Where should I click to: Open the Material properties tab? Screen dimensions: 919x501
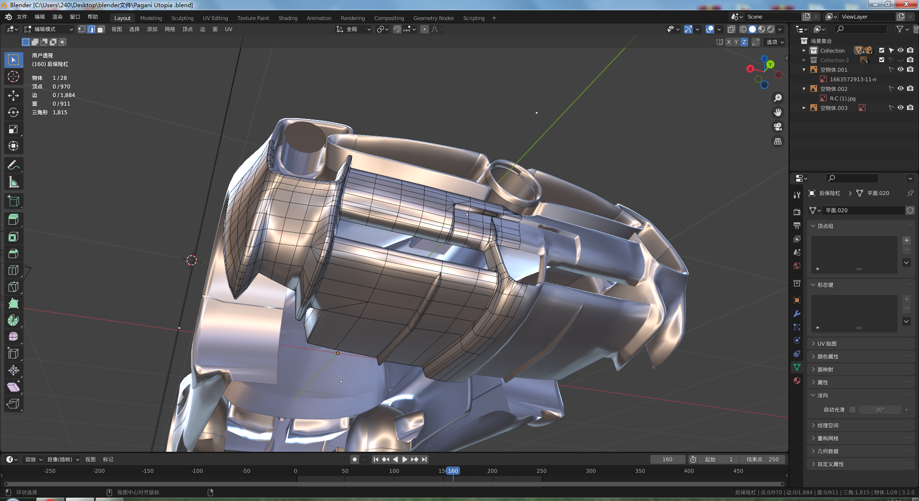click(x=797, y=381)
